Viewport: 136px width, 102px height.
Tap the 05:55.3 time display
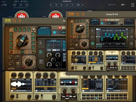[x=24, y=1]
